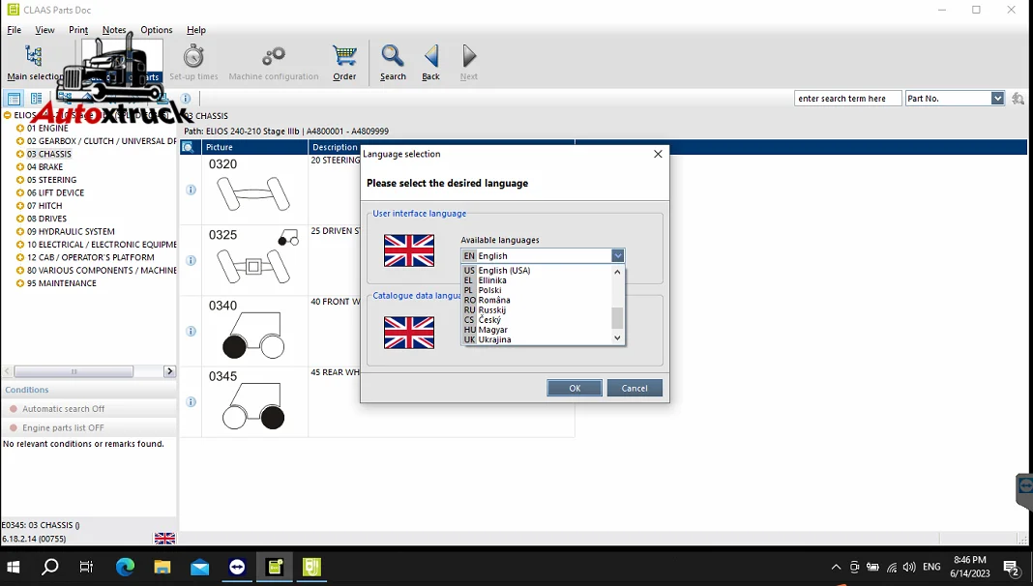This screenshot has height=586, width=1033.
Task: Close the Language selection dialog
Action: coord(658,154)
